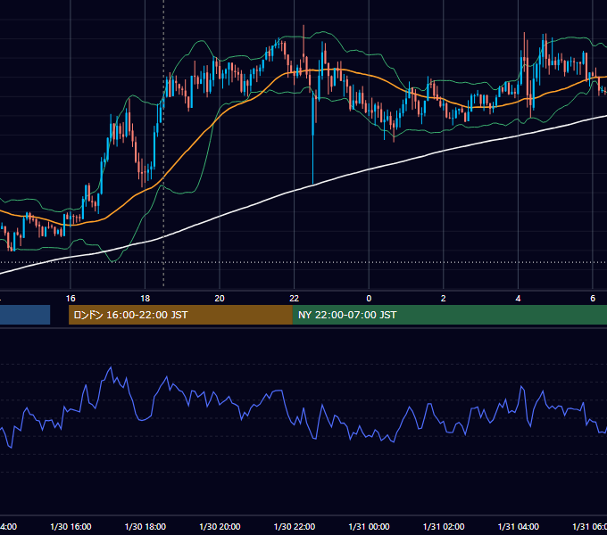The image size is (607, 535).
Task: Click the 2 hour label on chart axis
Action: coord(444,299)
